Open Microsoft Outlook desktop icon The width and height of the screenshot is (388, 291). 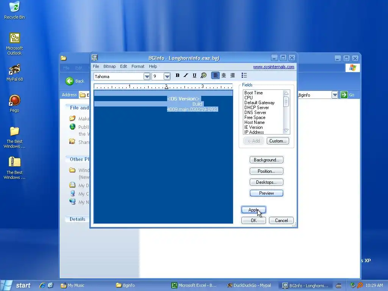14,44
